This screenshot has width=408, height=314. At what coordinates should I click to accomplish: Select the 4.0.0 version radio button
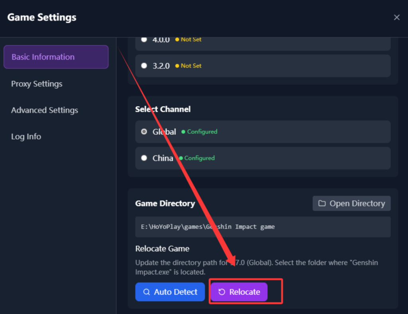[x=144, y=39]
